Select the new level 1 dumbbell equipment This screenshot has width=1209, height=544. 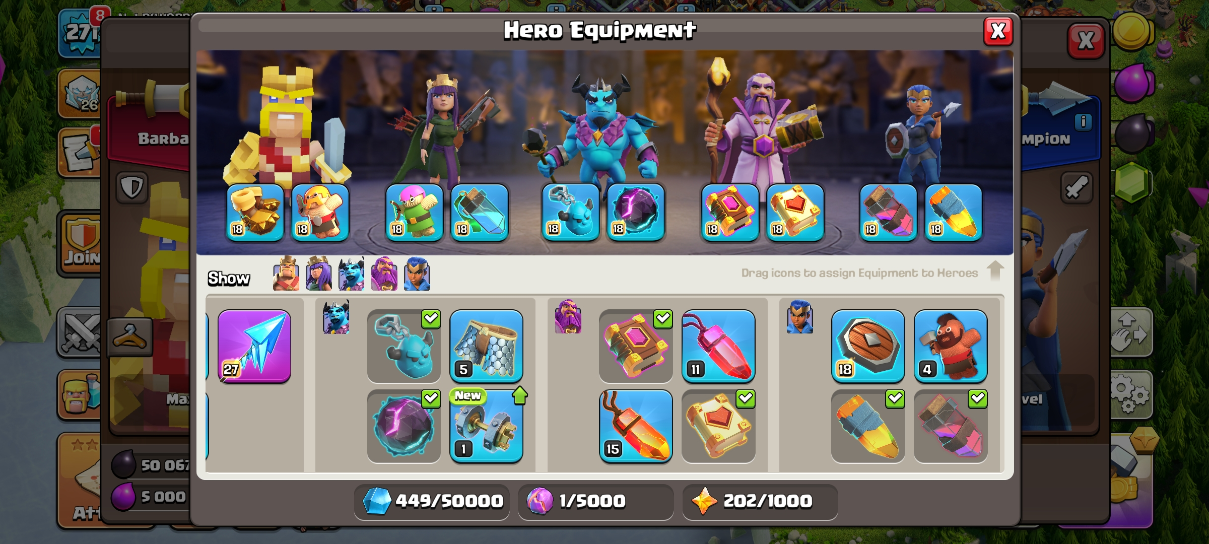tap(486, 426)
